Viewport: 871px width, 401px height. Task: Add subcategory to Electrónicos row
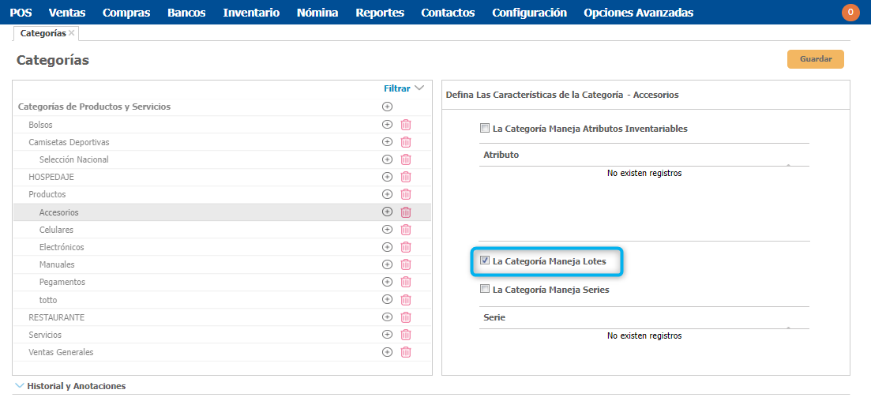tap(387, 247)
